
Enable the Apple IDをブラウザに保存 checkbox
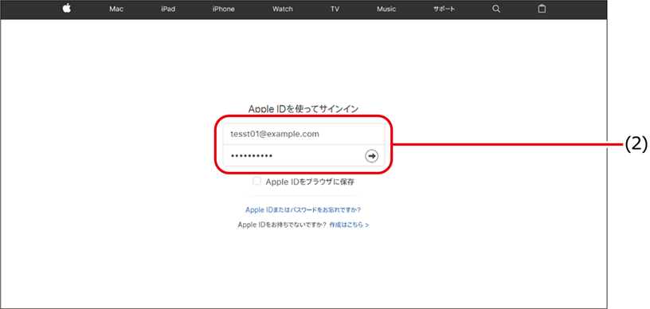[257, 181]
